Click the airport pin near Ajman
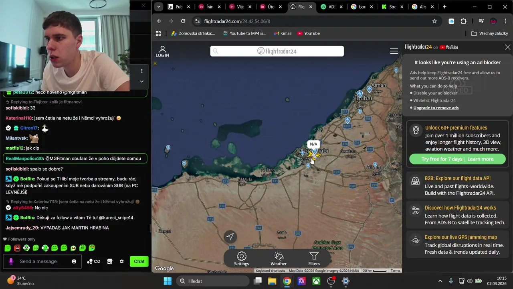513x289 pixels. click(x=370, y=89)
